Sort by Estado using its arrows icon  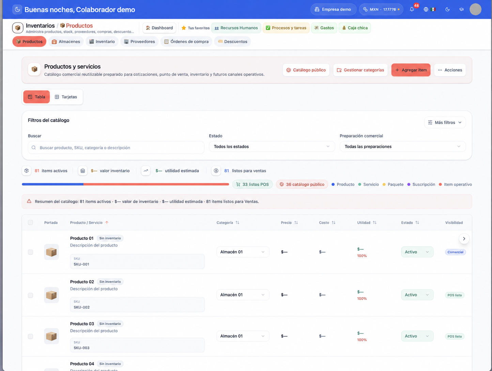point(417,222)
